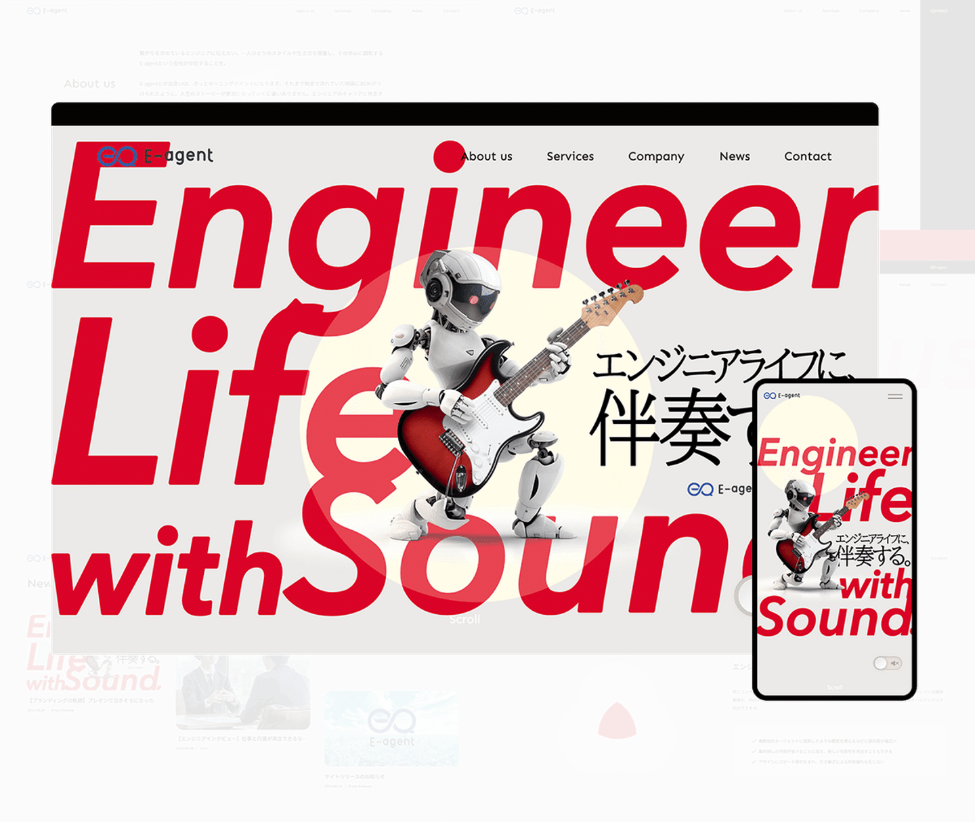Open the faded businessmen interview thumbnail
The image size is (975, 822).
(x=242, y=692)
